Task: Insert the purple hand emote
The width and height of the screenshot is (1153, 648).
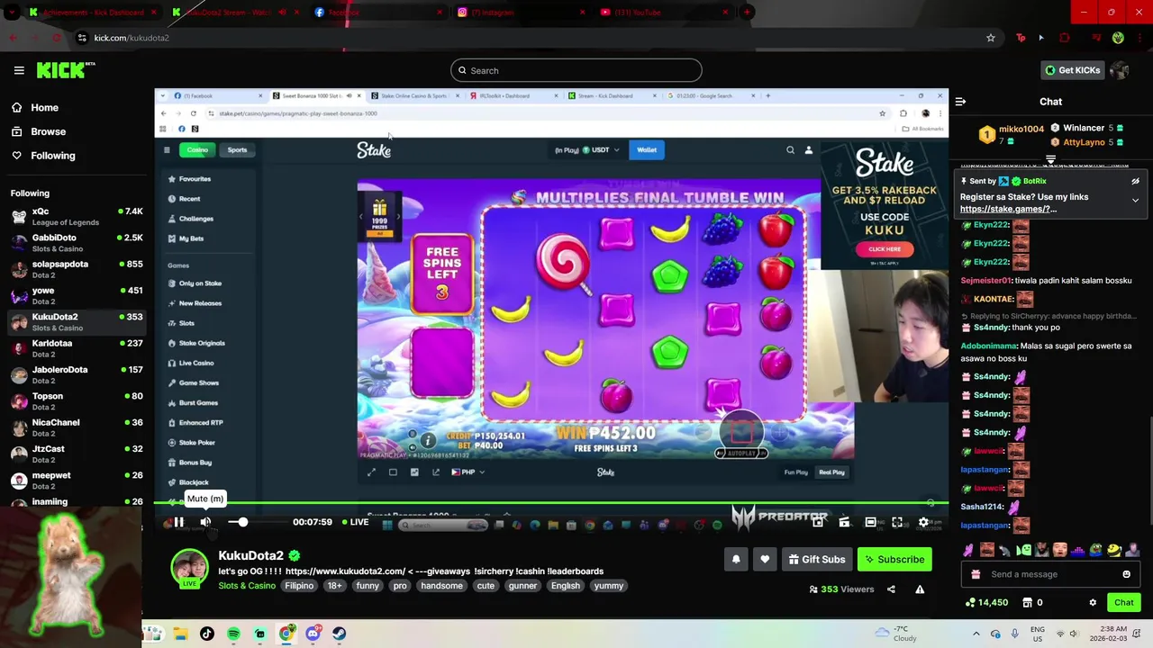Action: [x=968, y=550]
